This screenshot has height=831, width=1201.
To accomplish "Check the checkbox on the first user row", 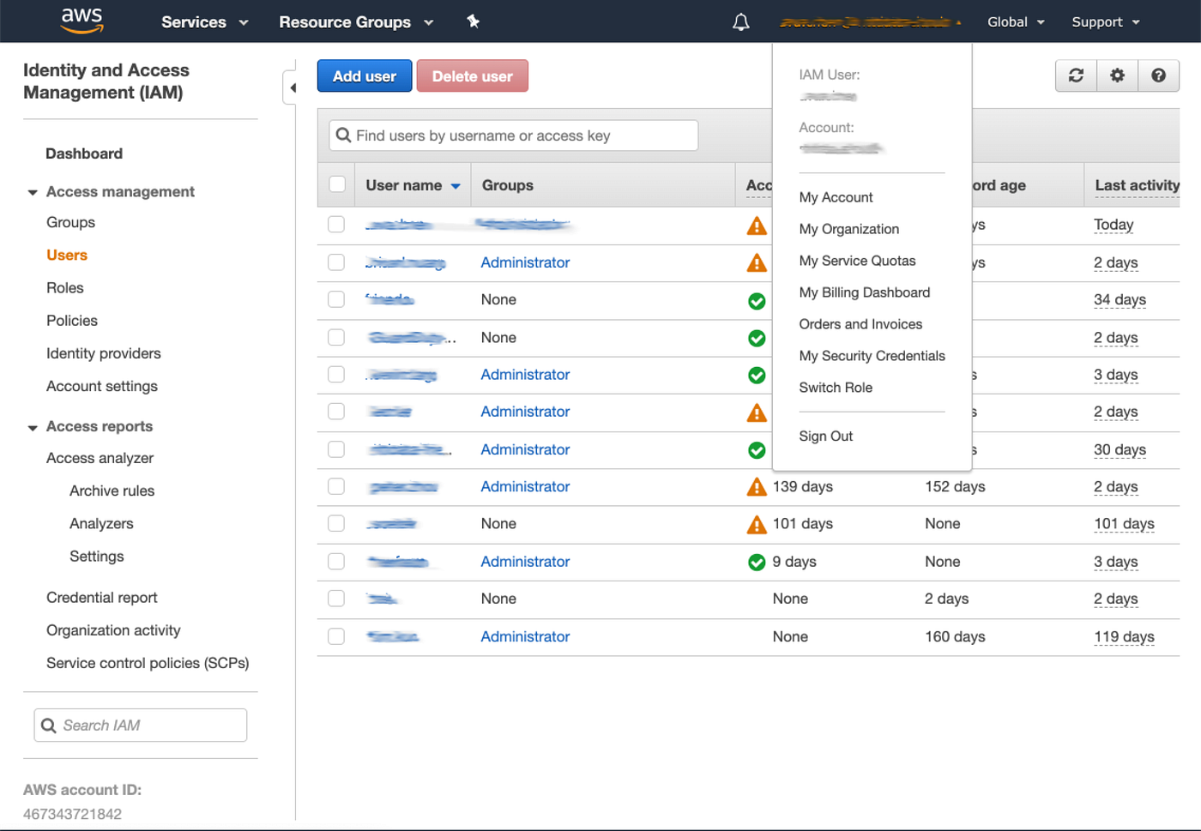I will pyautogui.click(x=336, y=225).
